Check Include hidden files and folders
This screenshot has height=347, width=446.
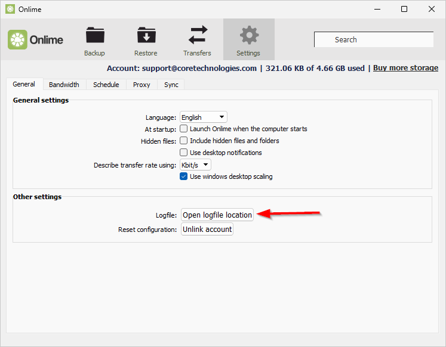[x=183, y=141]
